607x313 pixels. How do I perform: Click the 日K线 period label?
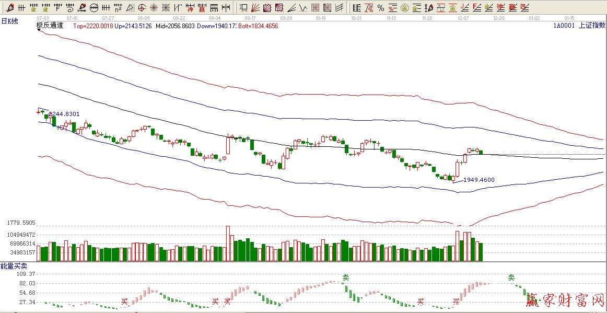10,20
